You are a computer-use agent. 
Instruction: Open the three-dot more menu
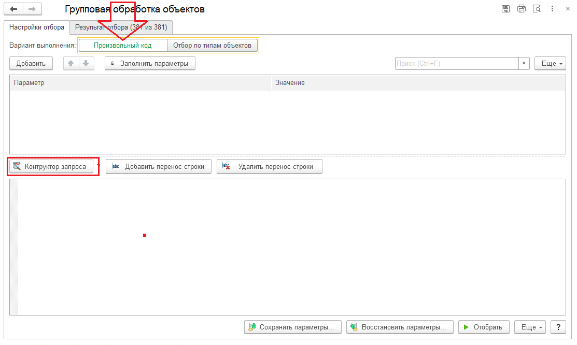click(552, 9)
